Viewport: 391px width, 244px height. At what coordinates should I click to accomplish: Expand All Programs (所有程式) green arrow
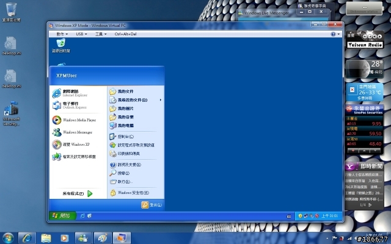coord(90,193)
